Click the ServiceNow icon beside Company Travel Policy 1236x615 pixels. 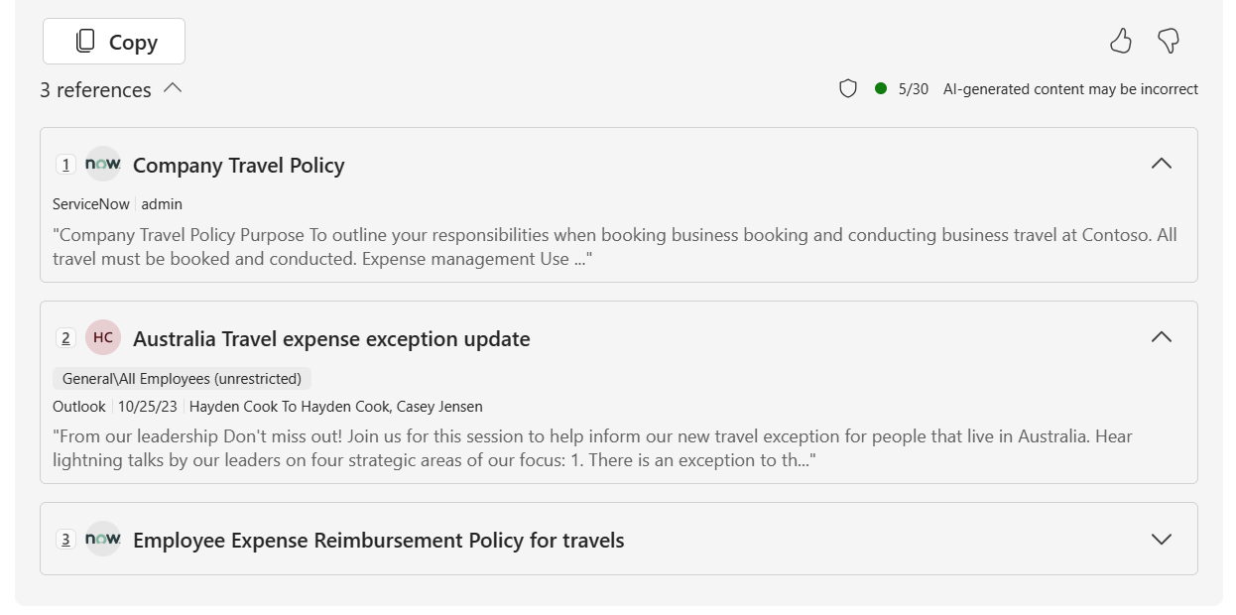pos(102,164)
